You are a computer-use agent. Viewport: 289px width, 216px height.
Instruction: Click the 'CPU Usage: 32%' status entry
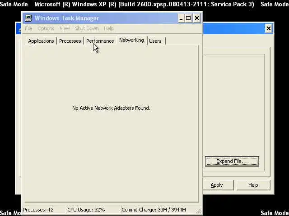93,210
